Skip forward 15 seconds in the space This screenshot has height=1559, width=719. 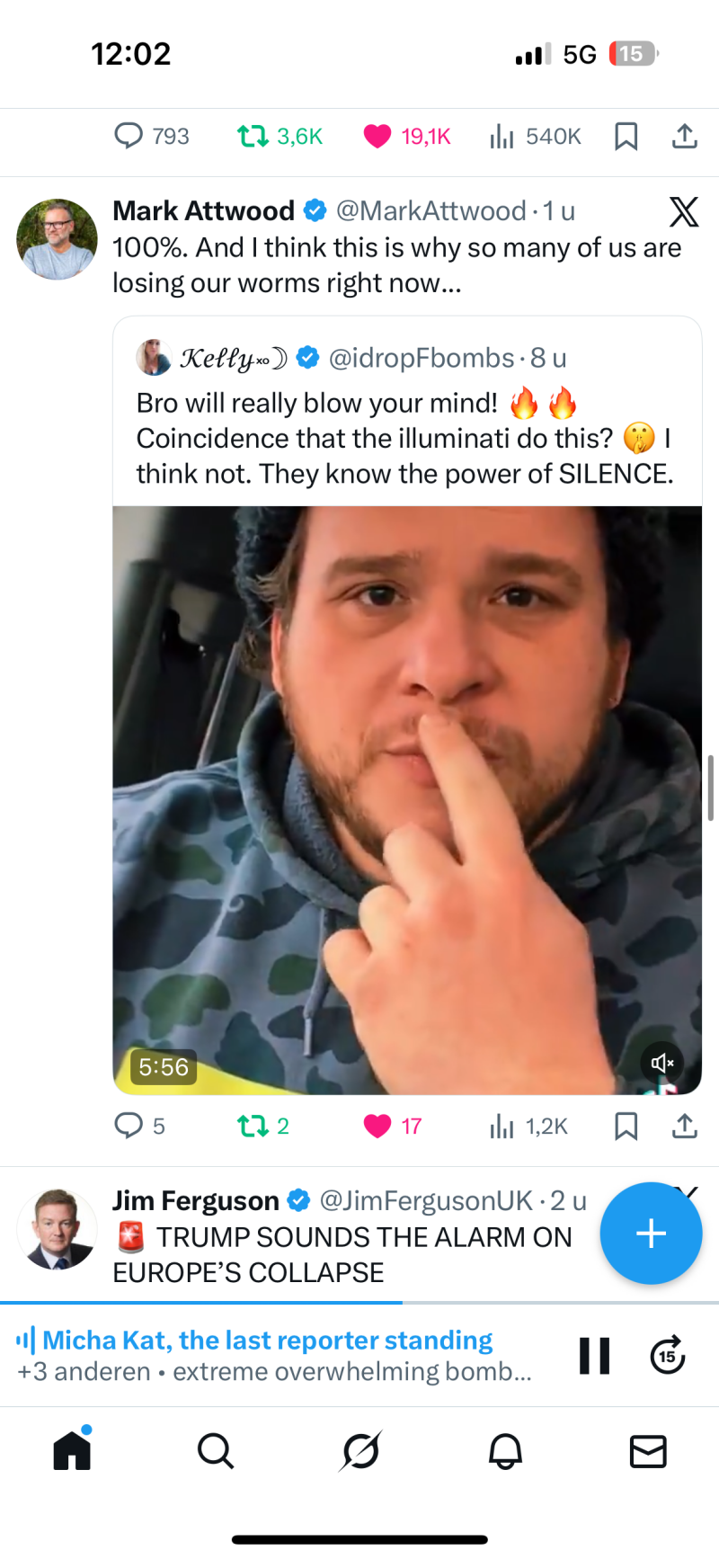coord(667,1356)
